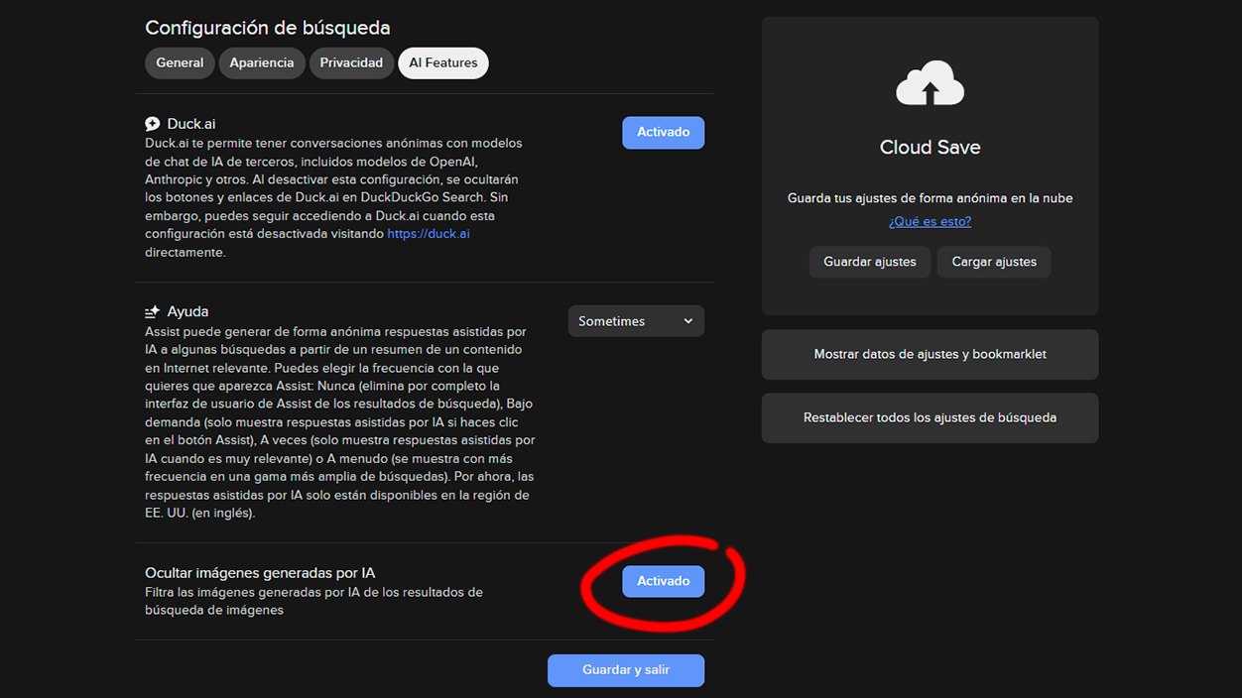1242x698 pixels.
Task: Click the Duck.ai chat bubble icon
Action: click(x=153, y=124)
